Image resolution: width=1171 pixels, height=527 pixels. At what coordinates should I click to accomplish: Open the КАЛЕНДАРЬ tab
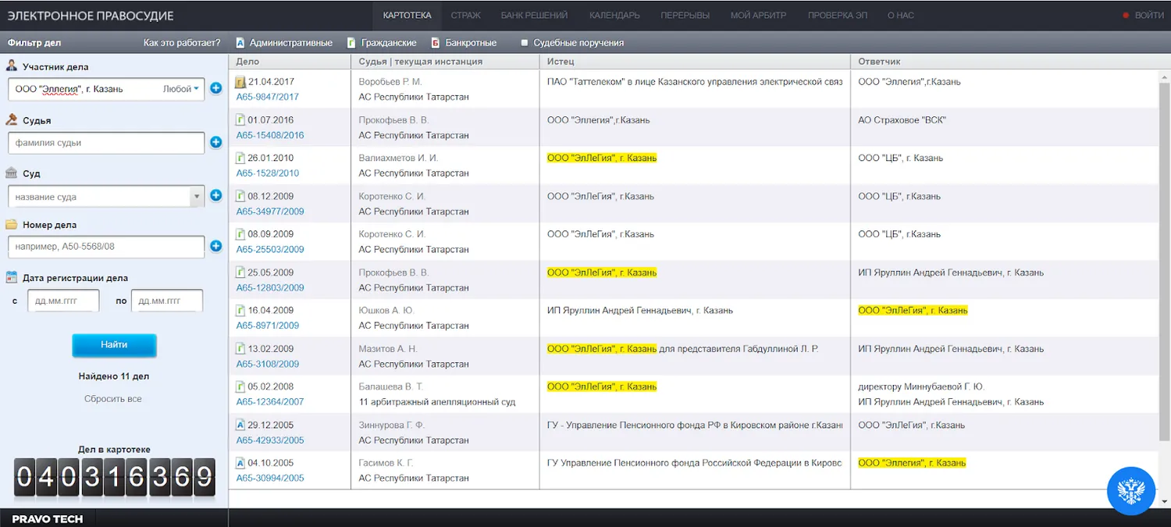pos(614,16)
